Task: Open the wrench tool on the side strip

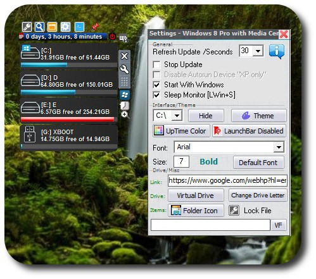Action: coord(124,69)
